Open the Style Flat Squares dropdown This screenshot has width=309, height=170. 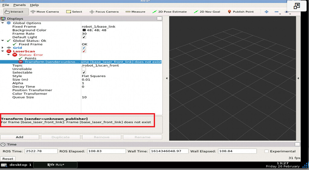[x=122, y=76]
